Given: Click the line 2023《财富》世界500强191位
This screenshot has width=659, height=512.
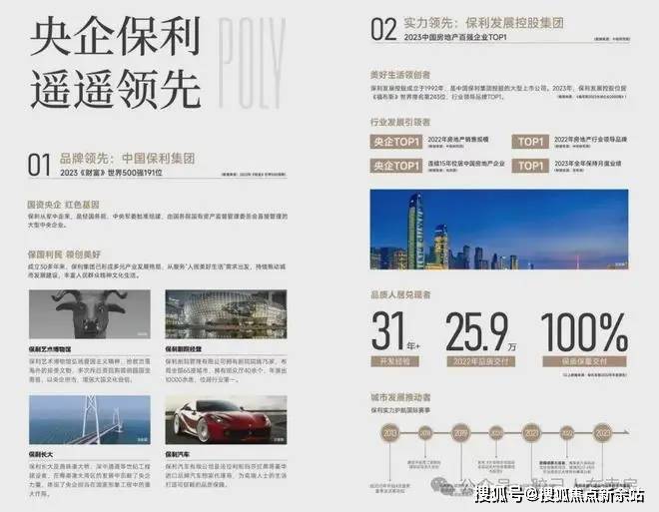Looking at the screenshot, I should click(111, 173).
